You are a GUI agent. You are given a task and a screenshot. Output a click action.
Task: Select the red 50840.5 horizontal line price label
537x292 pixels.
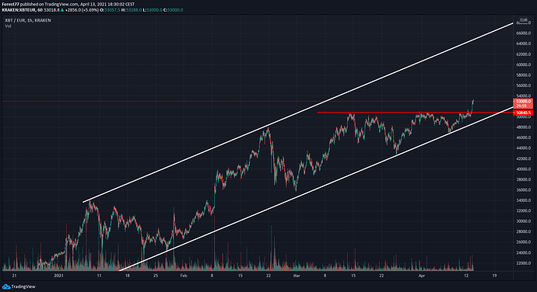523,113
